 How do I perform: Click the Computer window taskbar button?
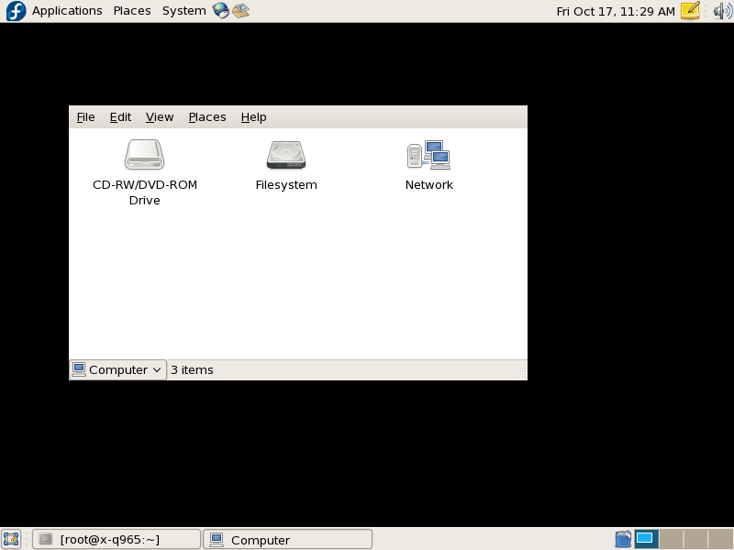tap(287, 539)
